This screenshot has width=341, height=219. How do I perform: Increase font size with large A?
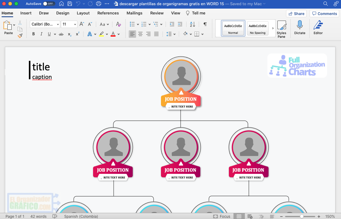(82, 24)
